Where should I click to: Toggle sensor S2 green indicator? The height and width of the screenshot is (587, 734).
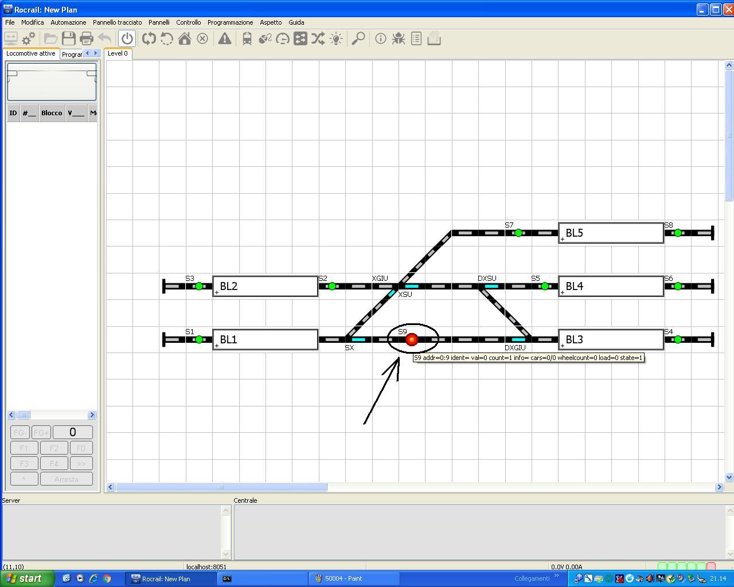[332, 286]
